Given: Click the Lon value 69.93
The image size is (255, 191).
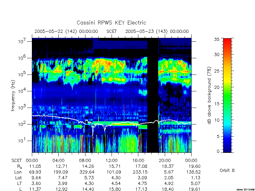Looking at the screenshot, I should coord(35,172).
